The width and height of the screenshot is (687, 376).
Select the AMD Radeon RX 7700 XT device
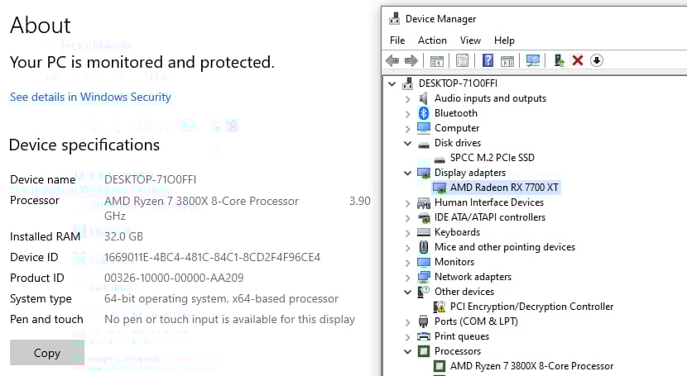pyautogui.click(x=503, y=188)
